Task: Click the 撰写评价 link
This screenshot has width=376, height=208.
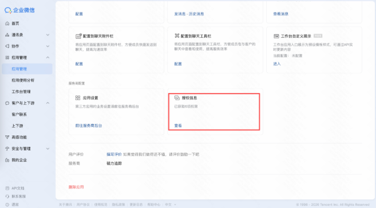Action: tap(114, 154)
